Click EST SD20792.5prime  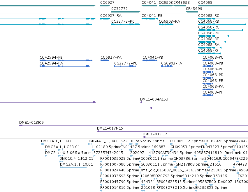168,176
